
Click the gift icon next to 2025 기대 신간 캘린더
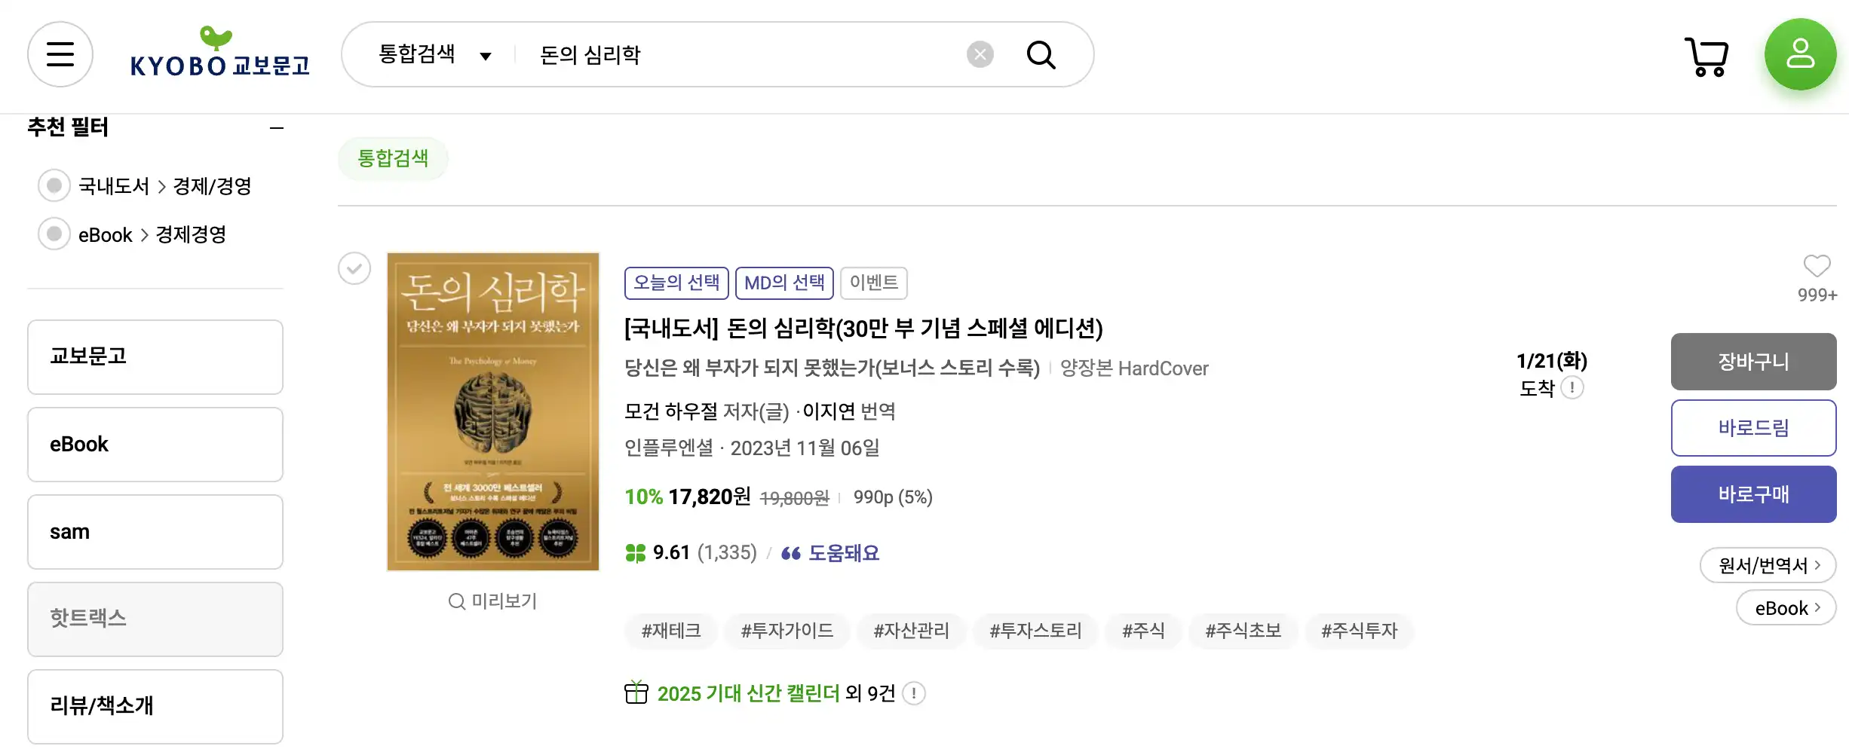point(636,692)
